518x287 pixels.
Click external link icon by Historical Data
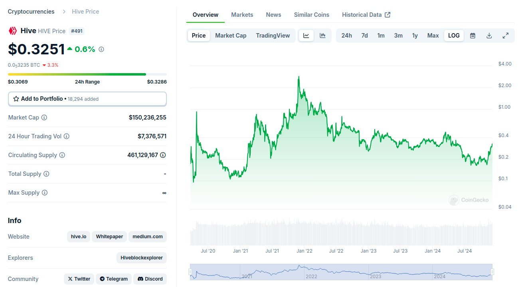pyautogui.click(x=388, y=15)
